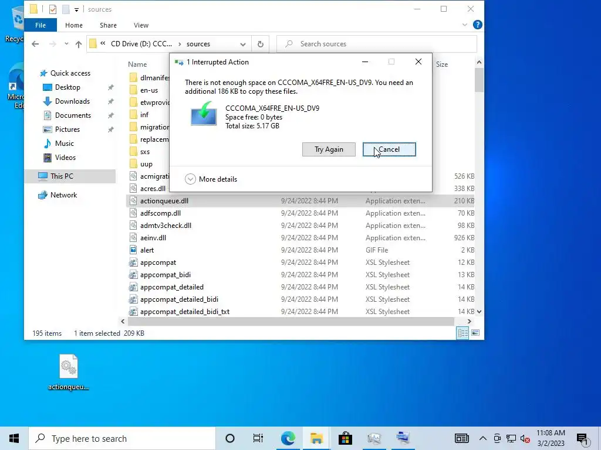The width and height of the screenshot is (601, 450).
Task: Click the network tray icon
Action: 511,438
